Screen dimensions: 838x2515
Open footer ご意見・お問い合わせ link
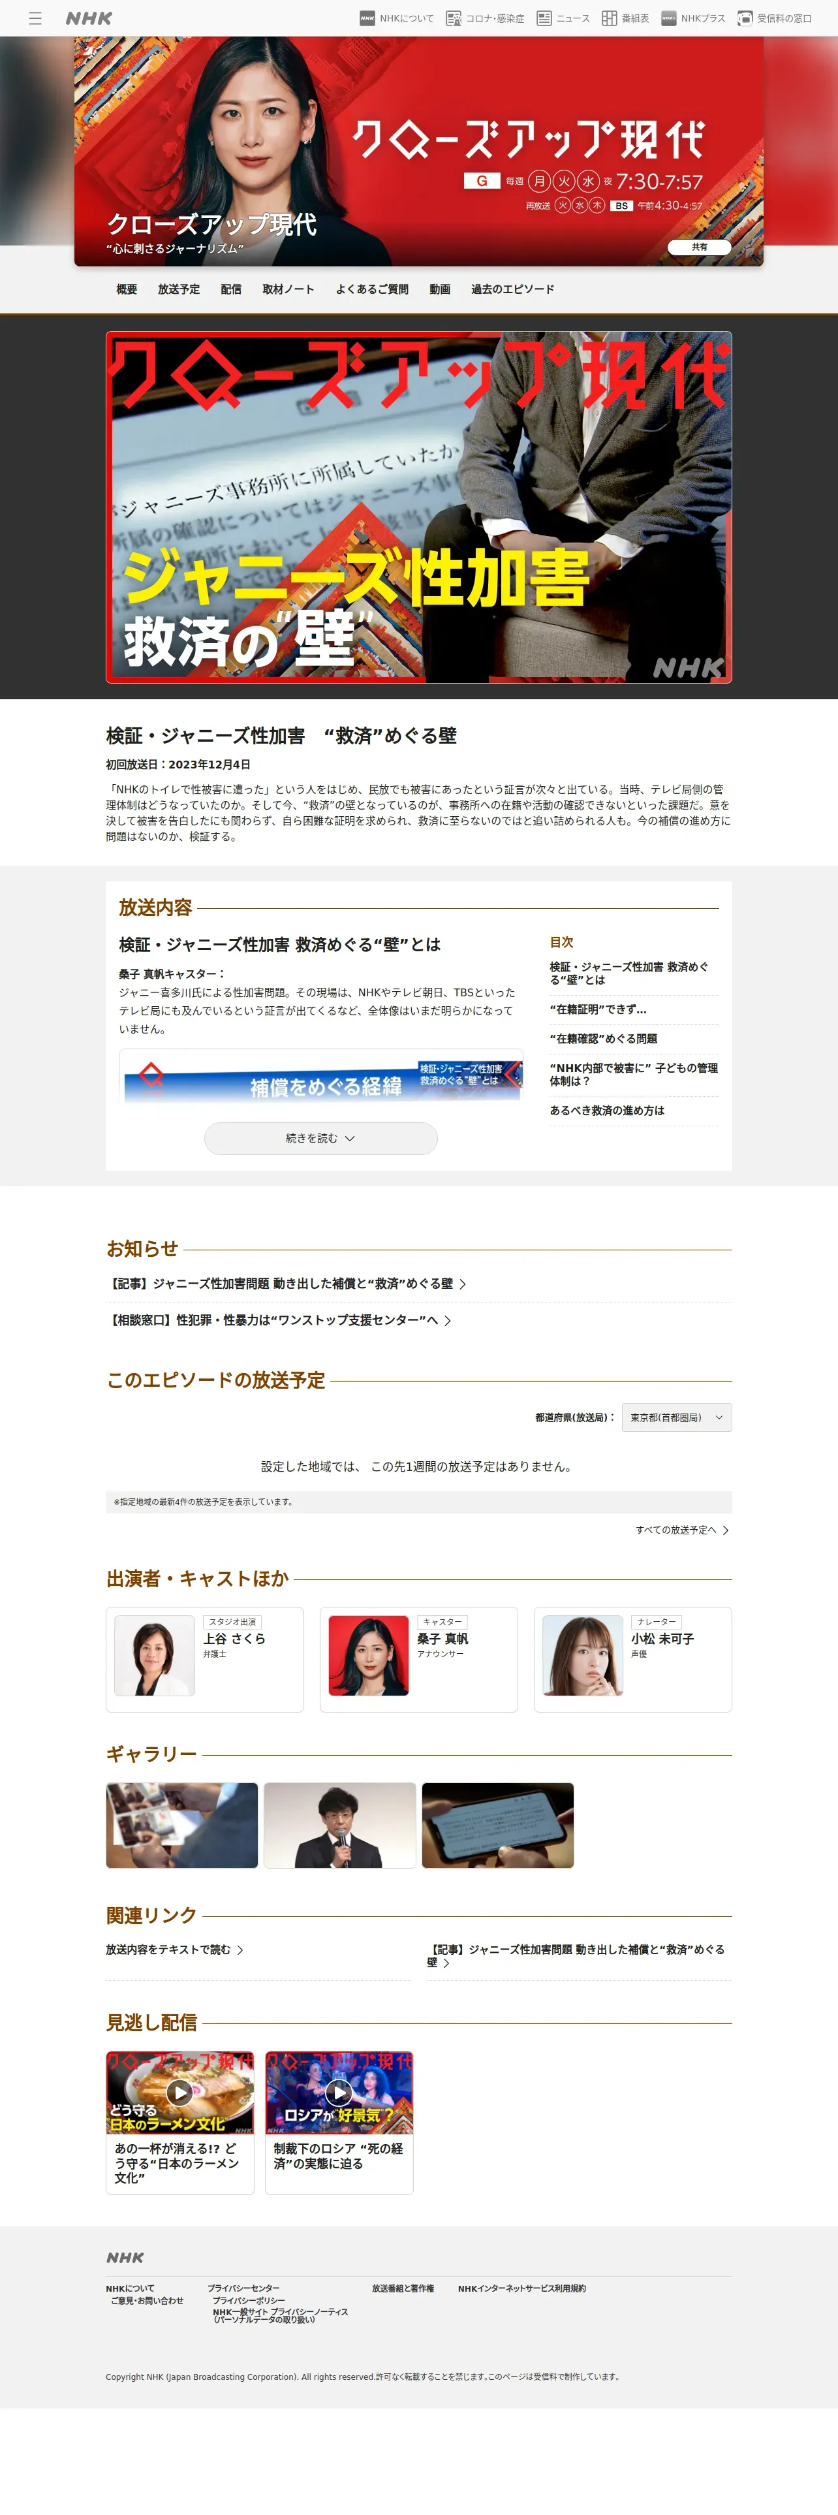click(x=147, y=2300)
